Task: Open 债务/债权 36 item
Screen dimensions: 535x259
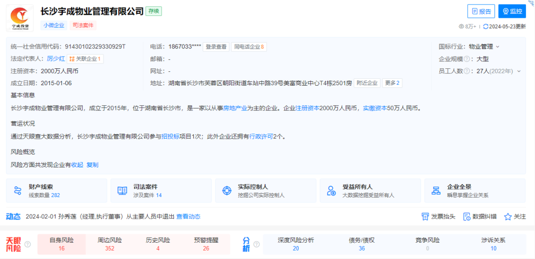Action: (x=362, y=244)
